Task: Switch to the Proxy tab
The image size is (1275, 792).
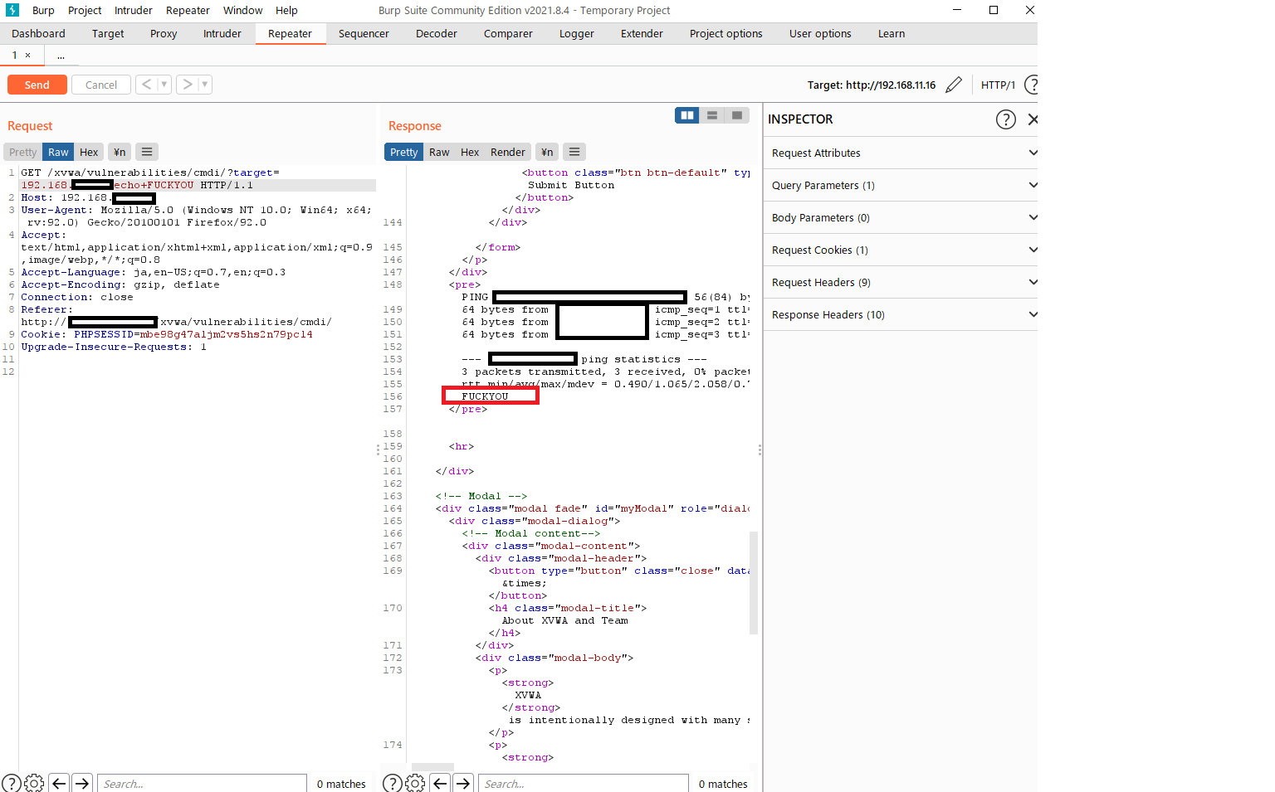Action: tap(164, 33)
